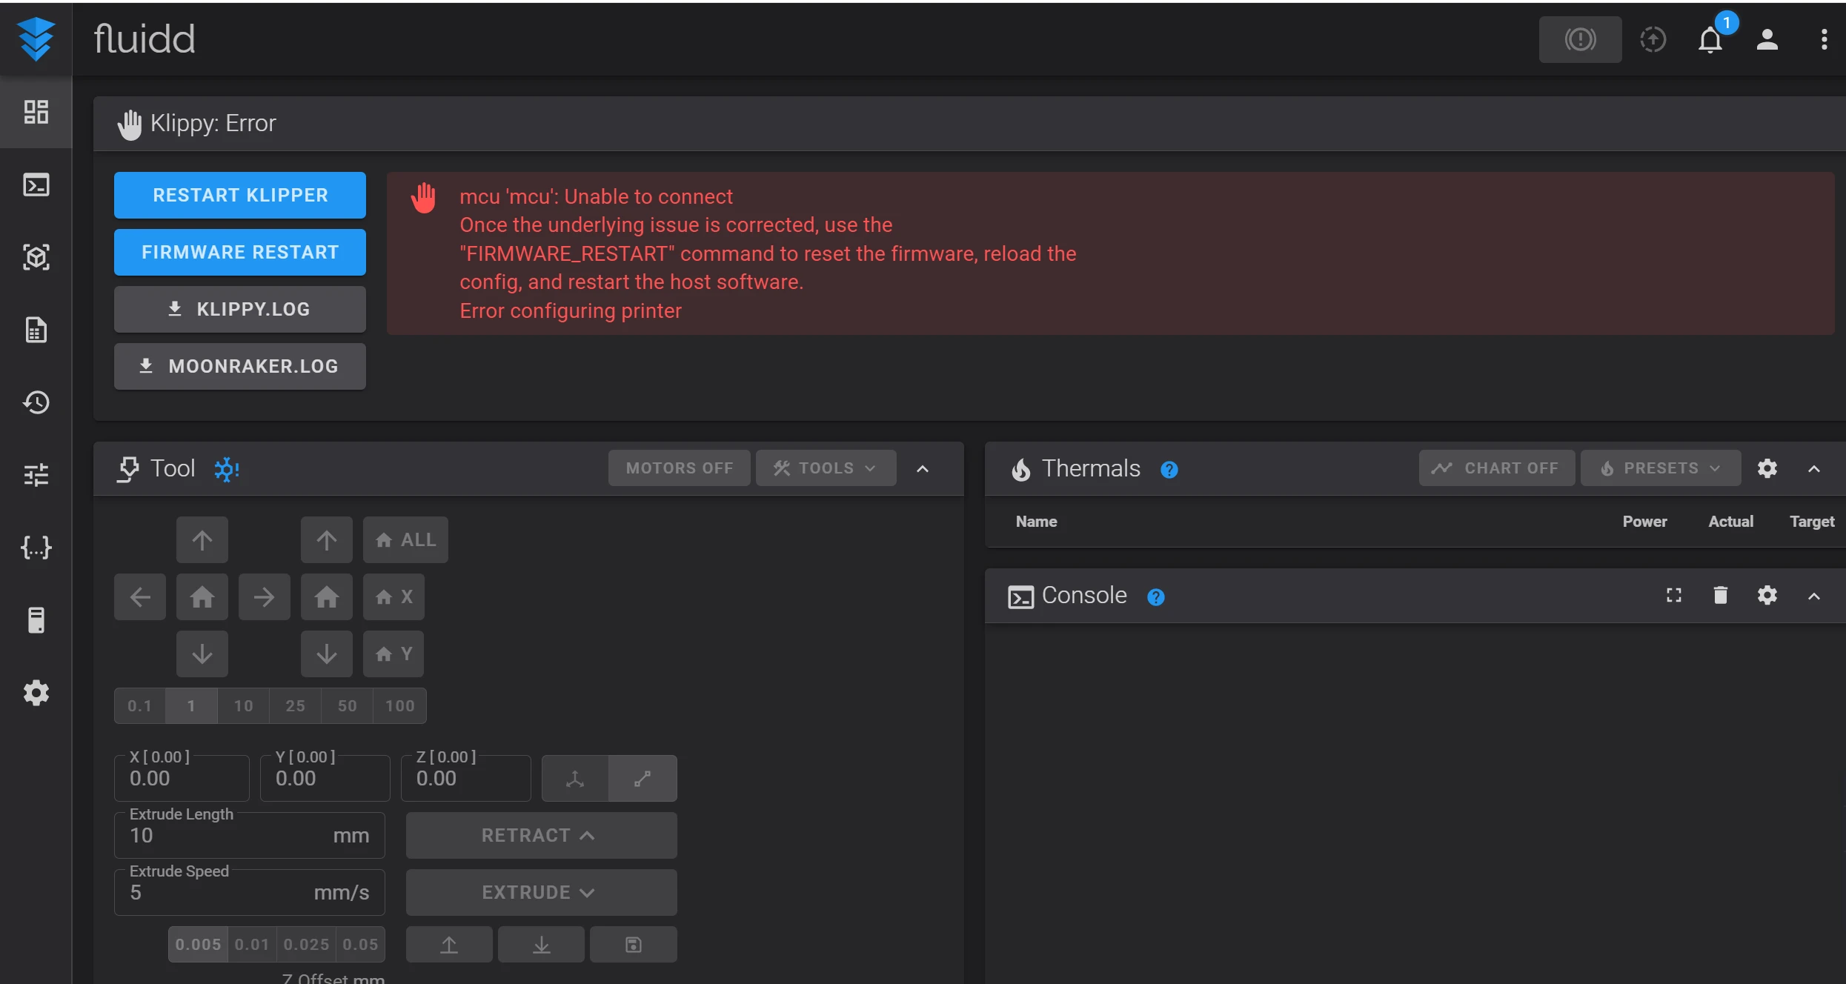This screenshot has height=984, width=1846.
Task: Open the System sidebar icon
Action: click(x=36, y=620)
